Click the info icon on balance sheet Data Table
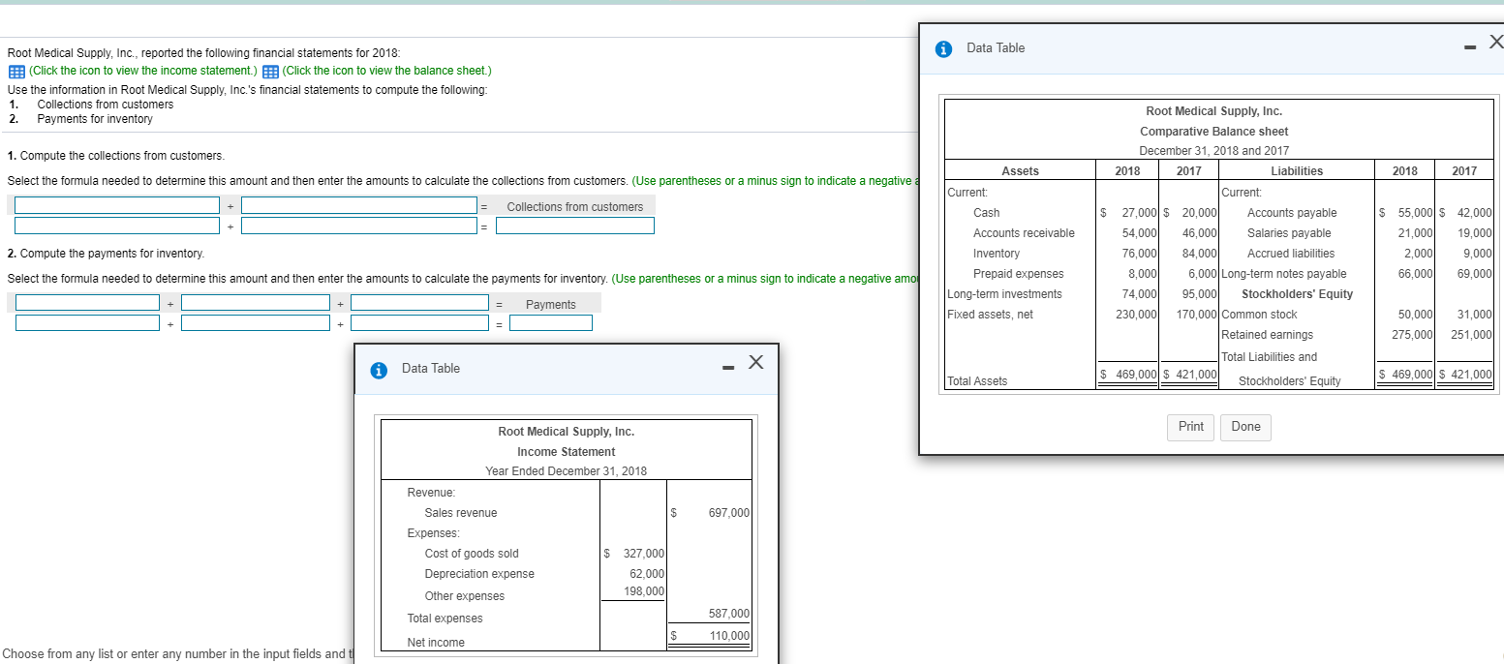This screenshot has height=664, width=1504. [x=943, y=48]
